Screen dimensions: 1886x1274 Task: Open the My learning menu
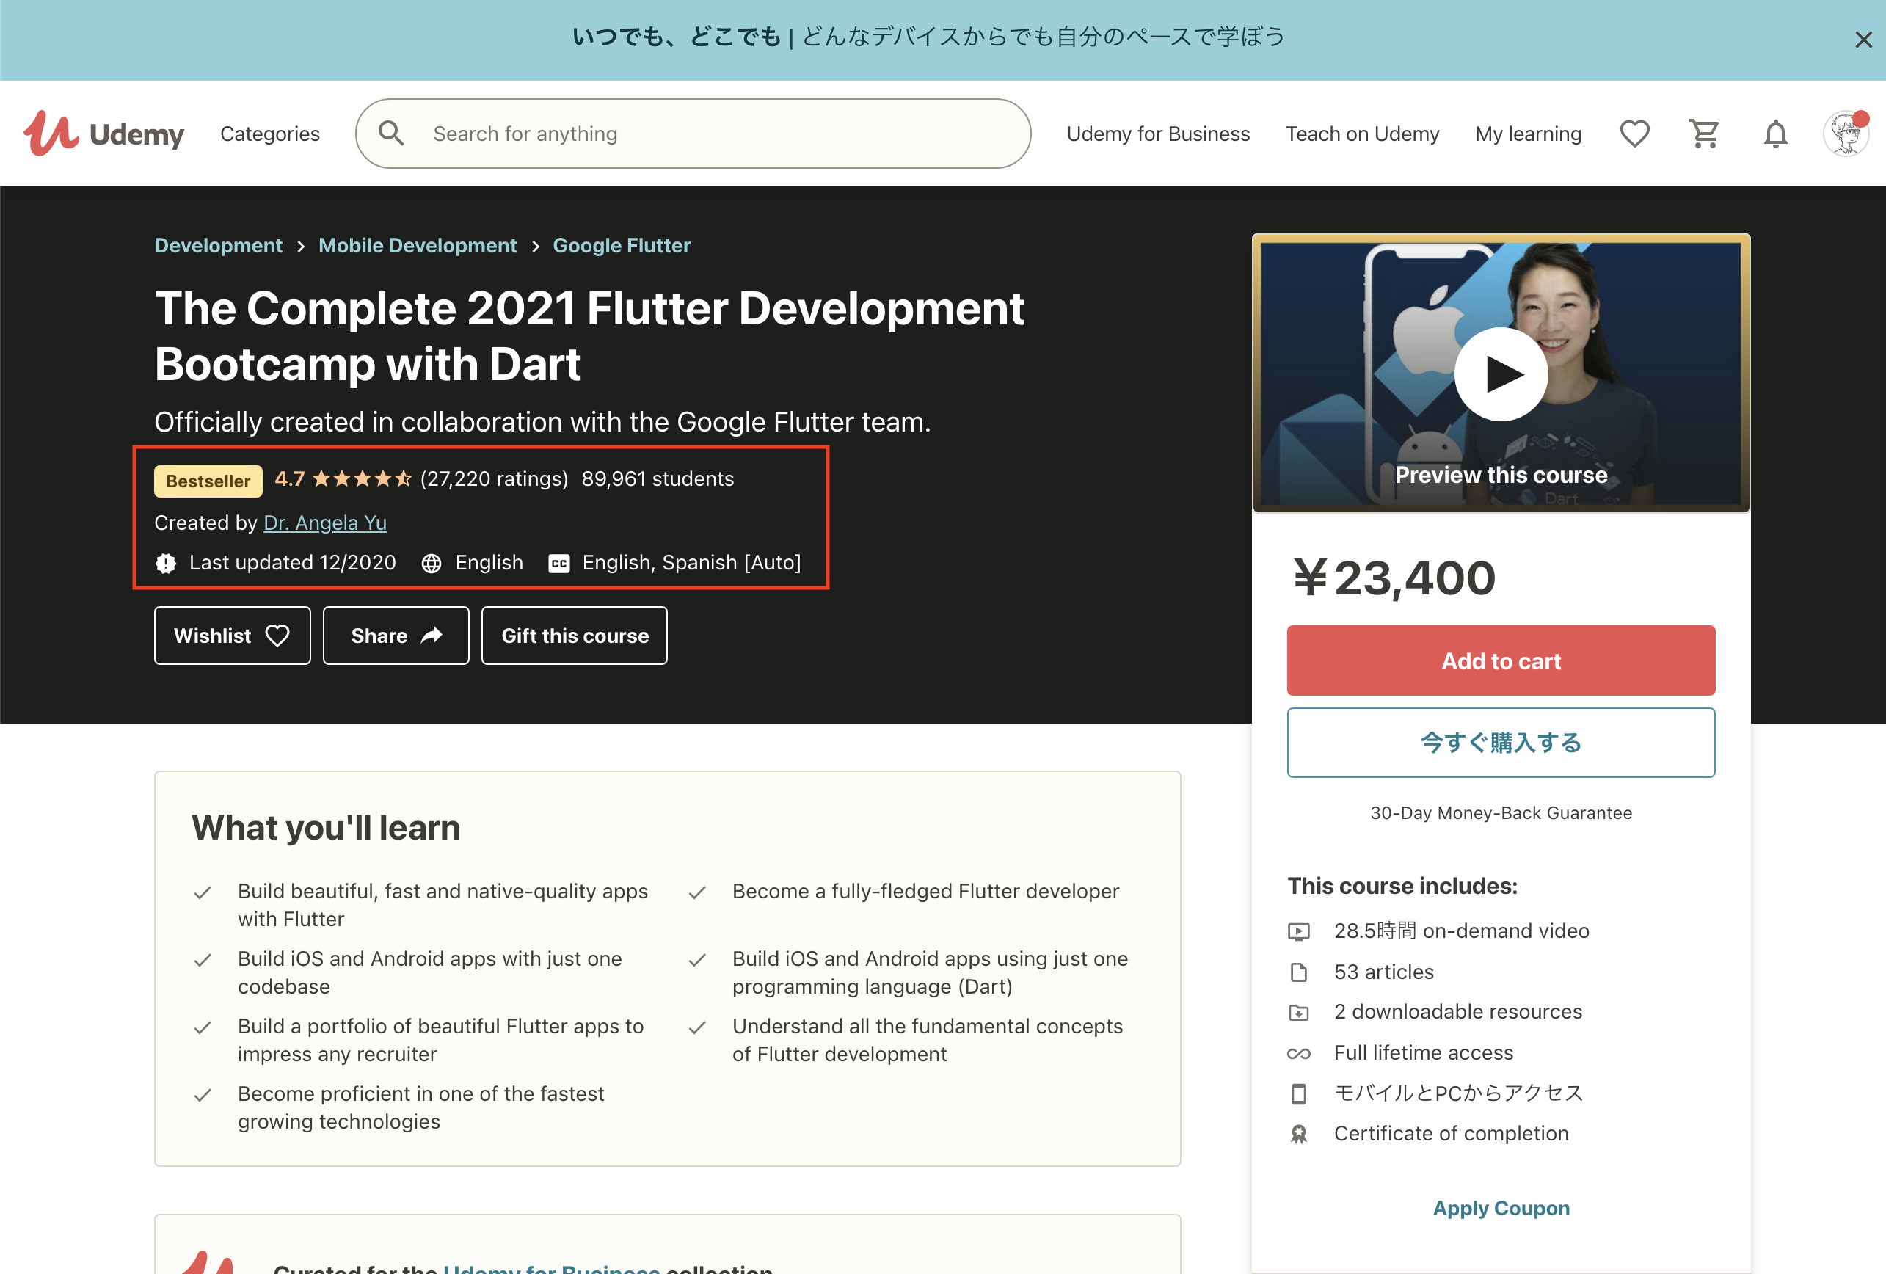click(x=1527, y=134)
